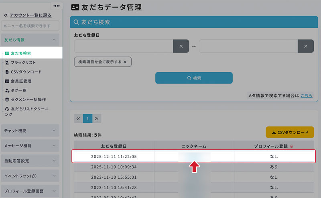Open the CSVダウンロード sidebar item
Viewport: 321px width, 198px height.
[x=26, y=72]
